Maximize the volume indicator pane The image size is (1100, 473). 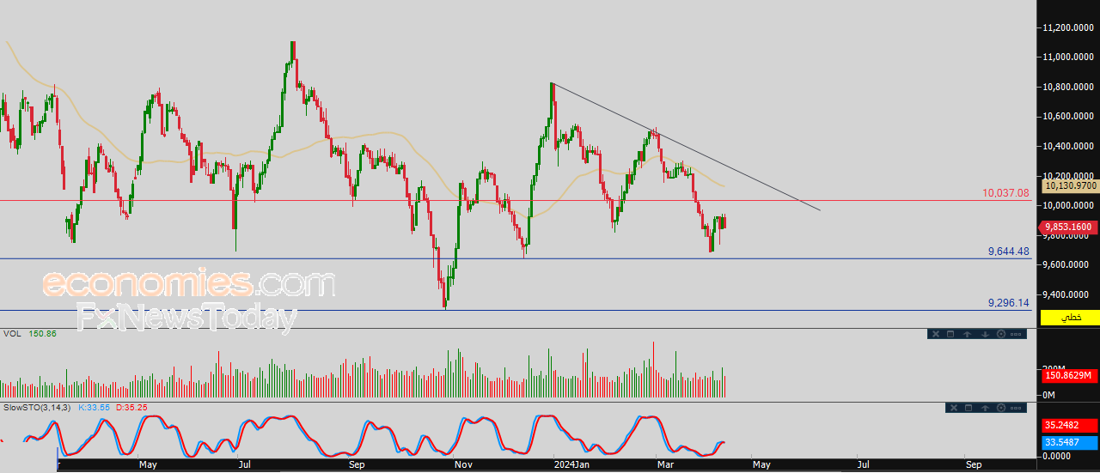950,334
